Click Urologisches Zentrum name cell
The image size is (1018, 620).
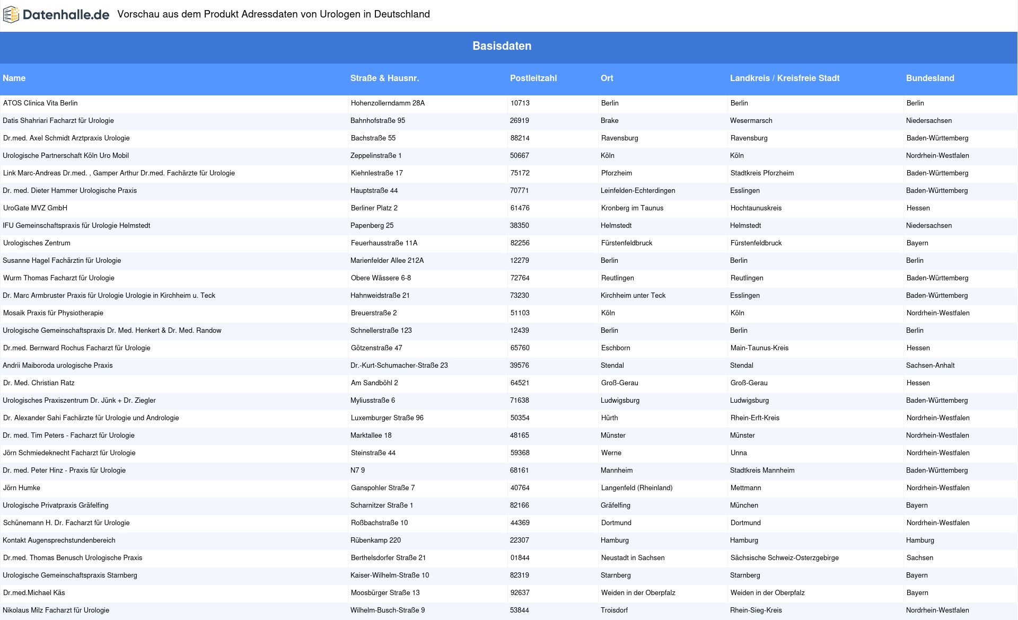click(x=37, y=243)
